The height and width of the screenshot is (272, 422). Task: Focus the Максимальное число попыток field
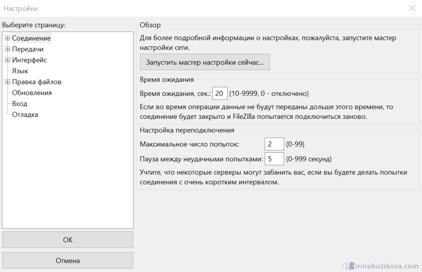point(274,144)
